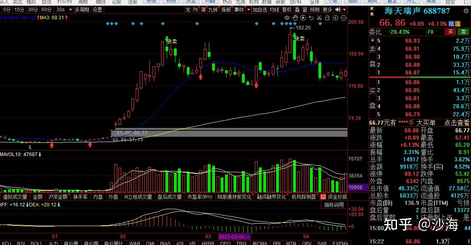Switch to the 15分 period

[x=19, y=10]
